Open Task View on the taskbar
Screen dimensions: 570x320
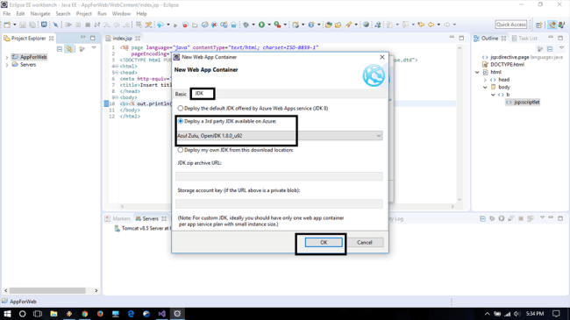click(x=38, y=314)
